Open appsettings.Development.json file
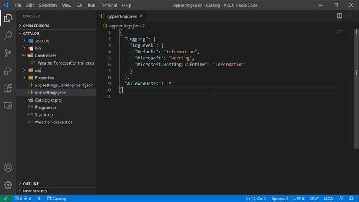 point(56,85)
